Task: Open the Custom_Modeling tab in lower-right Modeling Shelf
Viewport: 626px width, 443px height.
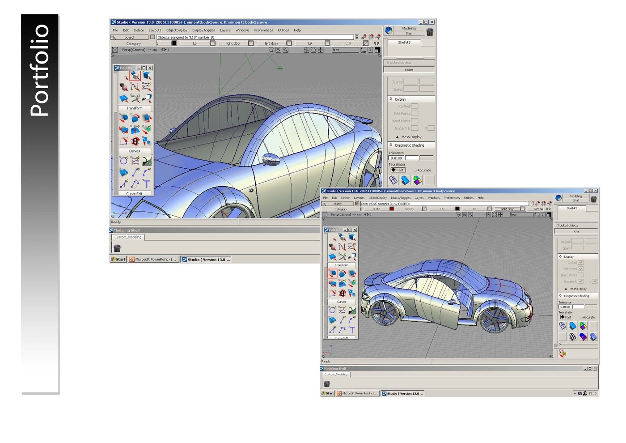Action: 336,375
